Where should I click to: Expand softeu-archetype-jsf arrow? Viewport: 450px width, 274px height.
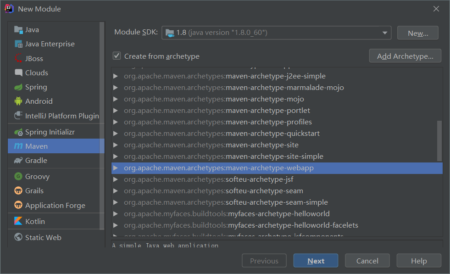(116, 179)
